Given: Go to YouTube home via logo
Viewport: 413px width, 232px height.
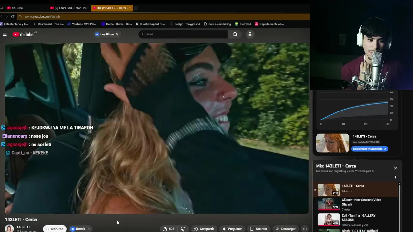Looking at the screenshot, I should click(23, 34).
